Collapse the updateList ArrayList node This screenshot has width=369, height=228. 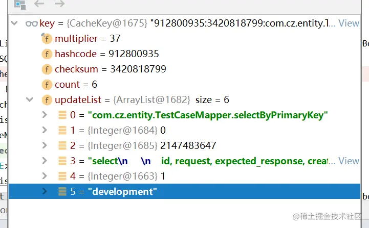[x=29, y=100]
